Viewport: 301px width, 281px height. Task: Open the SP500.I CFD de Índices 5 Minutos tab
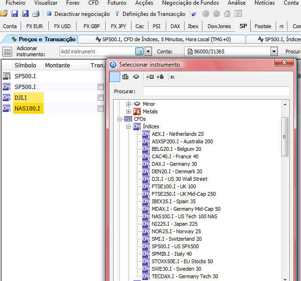point(163,39)
